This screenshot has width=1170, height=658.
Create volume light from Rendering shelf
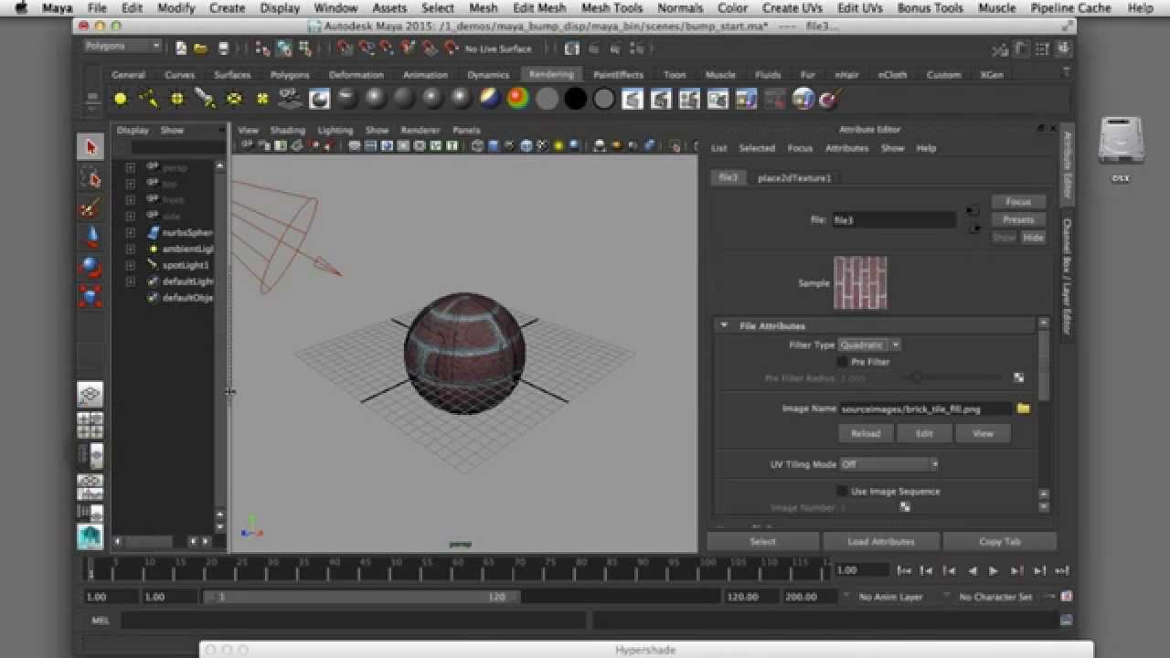(262, 99)
